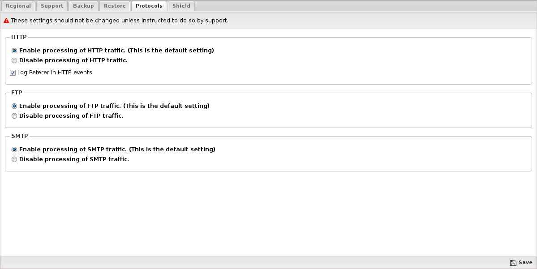Switch to the Shield tab
This screenshot has height=269, width=537.
coord(181,6)
